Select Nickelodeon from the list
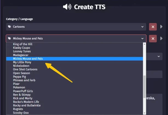 (75, 66)
